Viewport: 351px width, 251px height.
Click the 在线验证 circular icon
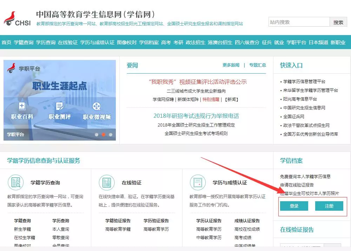[107, 182]
